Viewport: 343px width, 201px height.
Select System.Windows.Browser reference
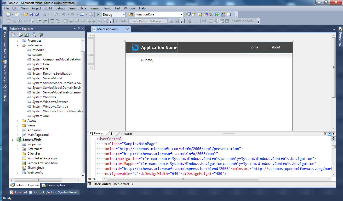click(50, 102)
